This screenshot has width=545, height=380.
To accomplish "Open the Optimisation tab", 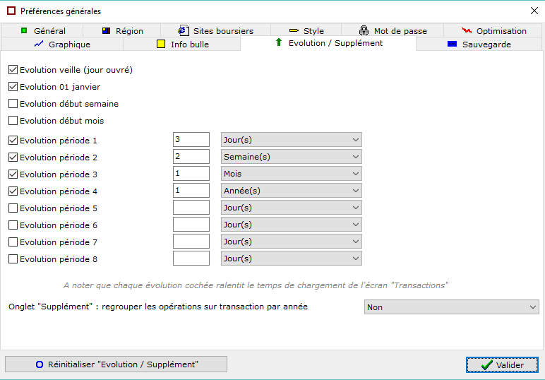I will tap(493, 30).
